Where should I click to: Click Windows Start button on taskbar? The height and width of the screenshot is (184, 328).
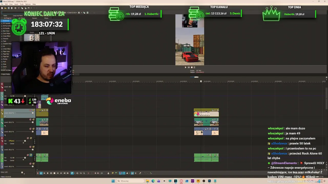[x=113, y=181]
